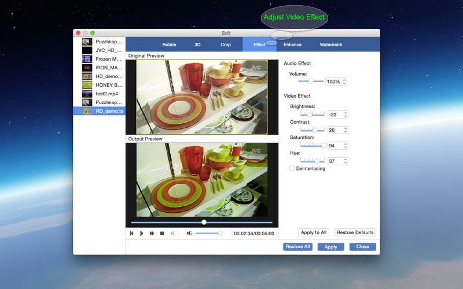This screenshot has height=289, width=463.
Task: Select HD_demo.ts highlighted thumbnail
Action: [x=87, y=111]
